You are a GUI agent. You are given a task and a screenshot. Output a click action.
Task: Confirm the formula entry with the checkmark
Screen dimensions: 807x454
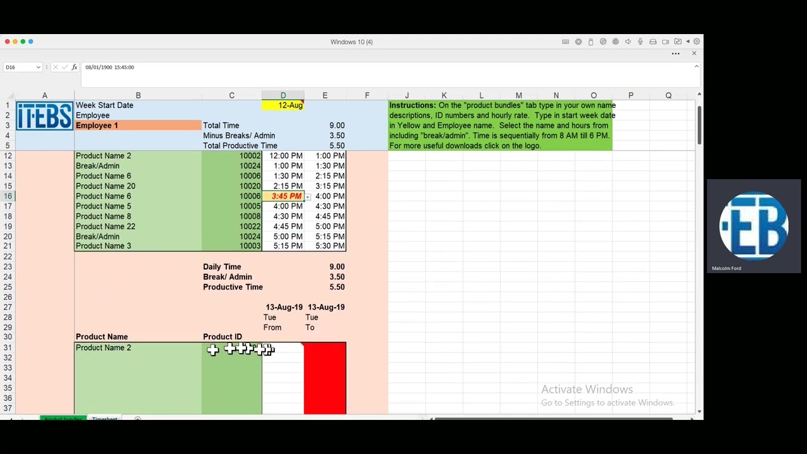point(64,67)
